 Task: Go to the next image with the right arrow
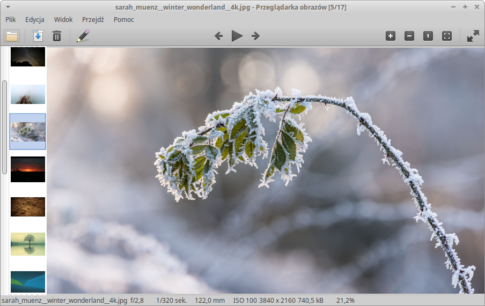[255, 36]
